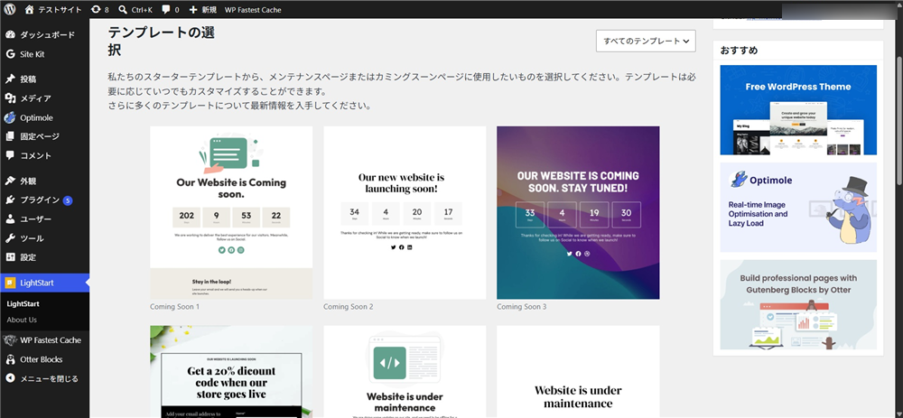Open the Ctrl+K search icon

pos(123,10)
